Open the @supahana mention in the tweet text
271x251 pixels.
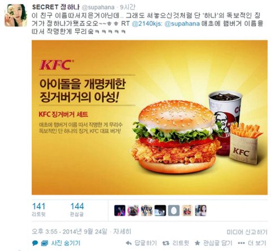pyautogui.click(x=182, y=24)
